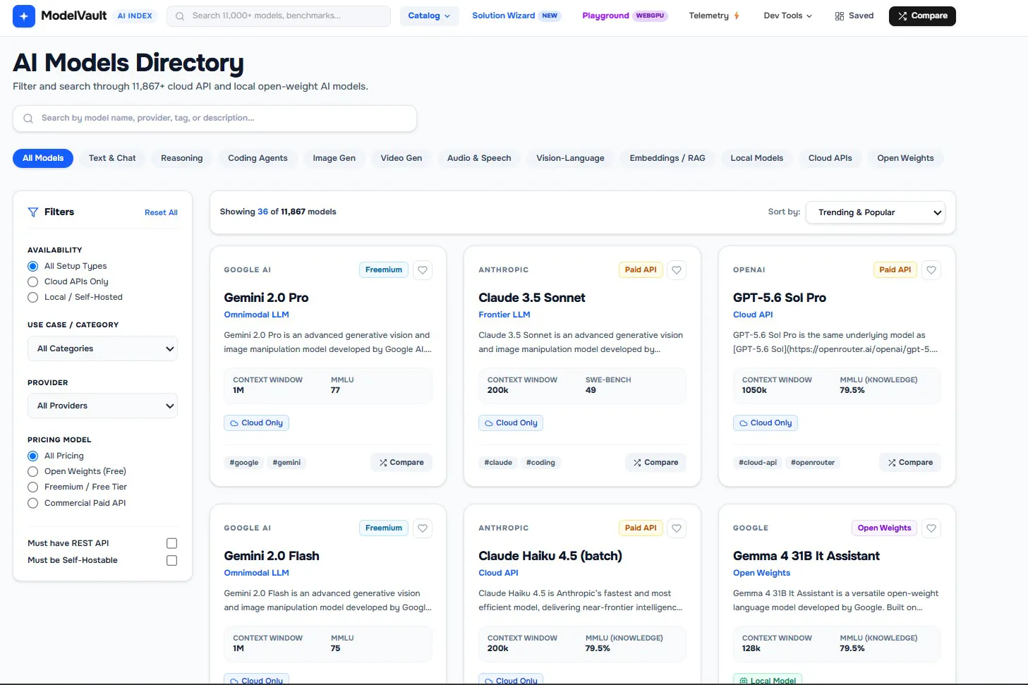The width and height of the screenshot is (1028, 685).
Task: Click the #cloud-api tag
Action: [758, 463]
